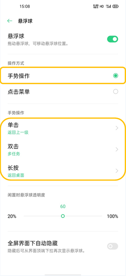Tap the 5G signal strength icon
The image size is (126, 276).
coord(108,6)
